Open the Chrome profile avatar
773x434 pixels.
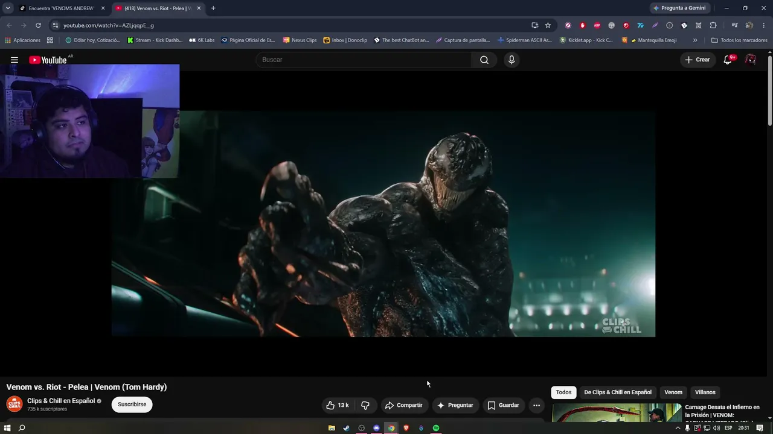(x=749, y=25)
